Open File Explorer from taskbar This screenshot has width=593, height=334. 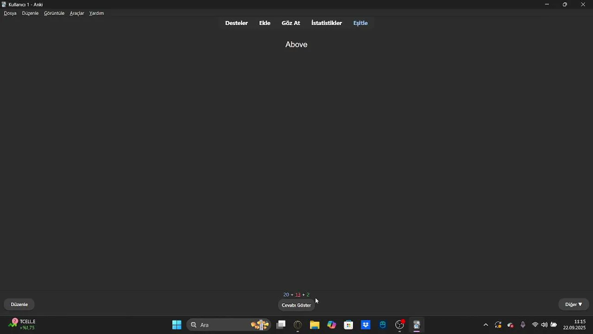pyautogui.click(x=315, y=325)
